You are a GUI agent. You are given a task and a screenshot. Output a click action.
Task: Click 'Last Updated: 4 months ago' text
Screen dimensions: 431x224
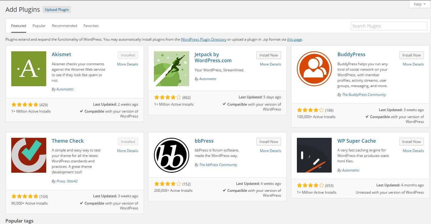coord(400,185)
